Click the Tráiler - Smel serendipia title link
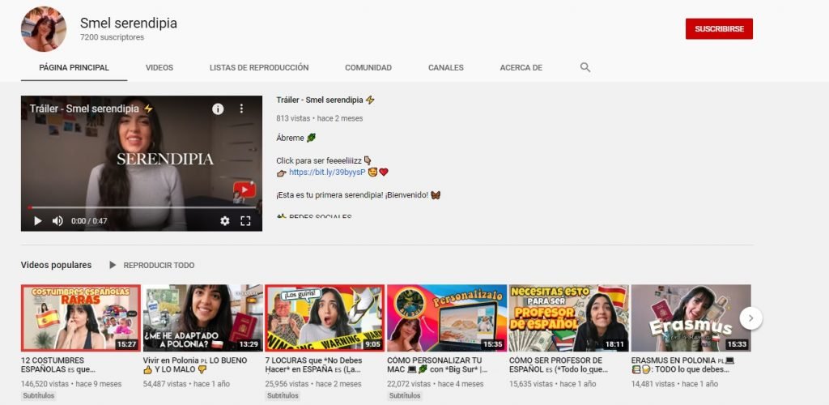The height and width of the screenshot is (405, 829). [320, 100]
